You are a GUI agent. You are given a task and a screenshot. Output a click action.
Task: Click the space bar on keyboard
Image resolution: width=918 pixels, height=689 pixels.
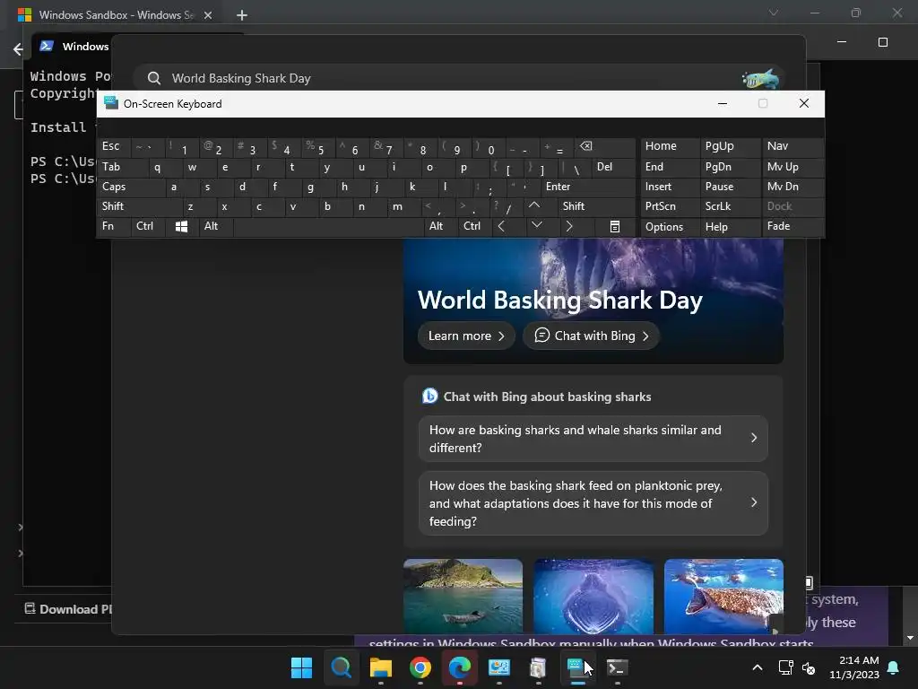pos(329,226)
